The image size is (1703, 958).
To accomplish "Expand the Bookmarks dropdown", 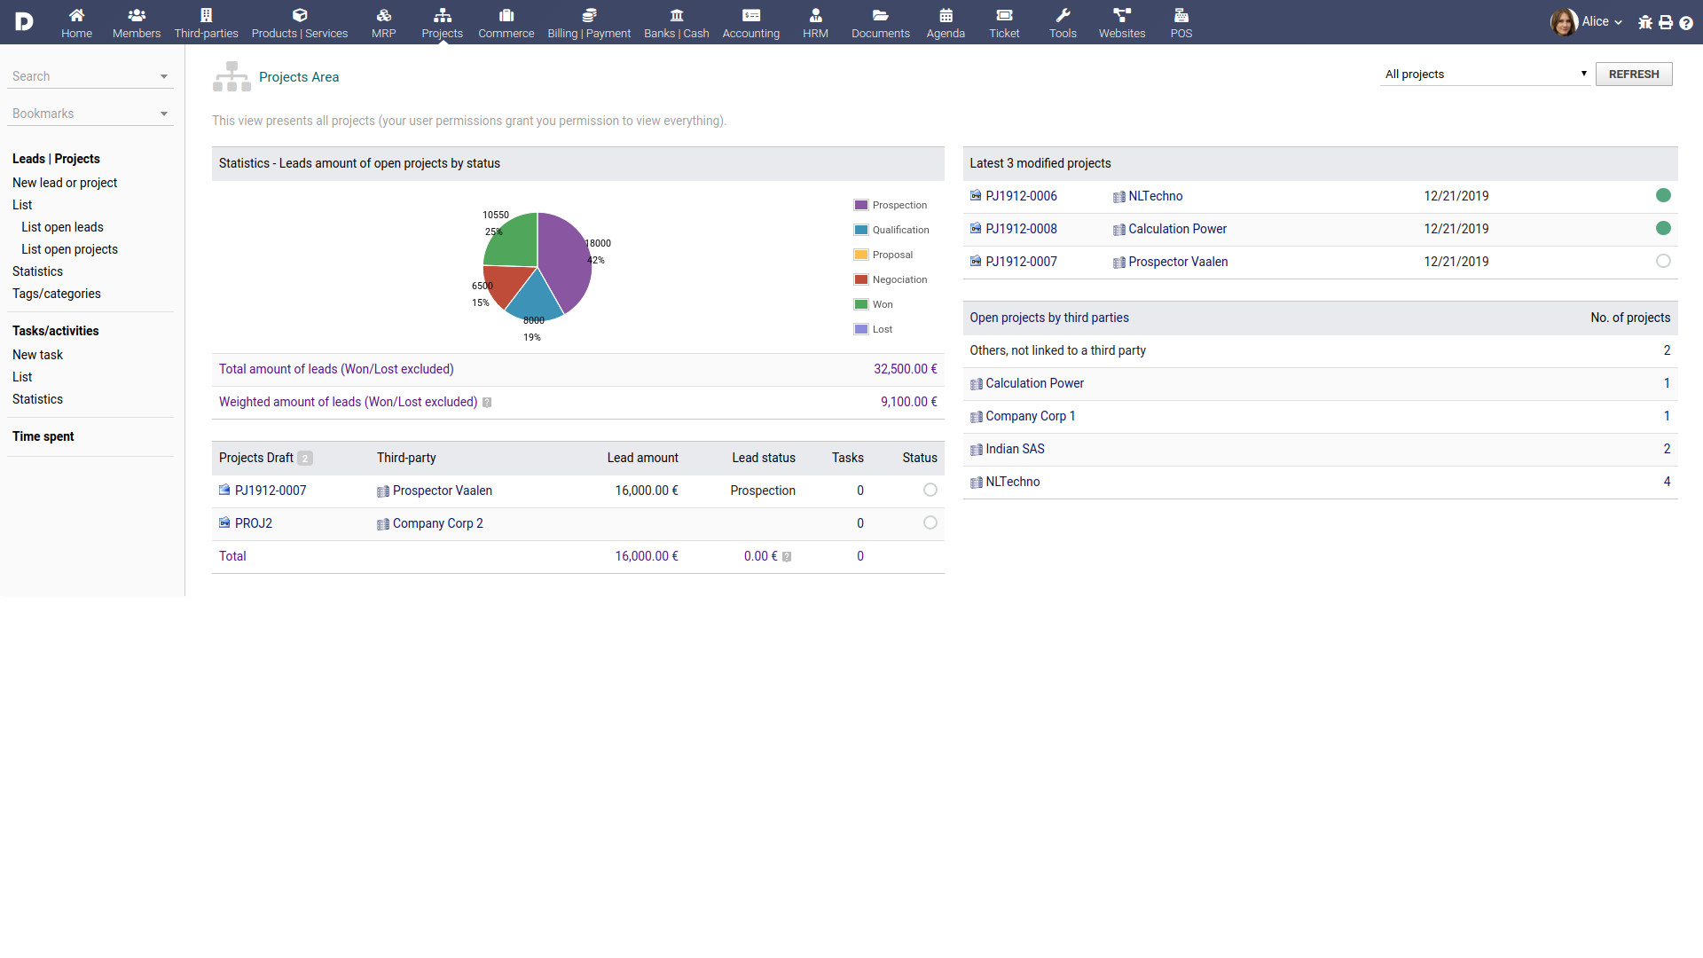I will point(164,114).
